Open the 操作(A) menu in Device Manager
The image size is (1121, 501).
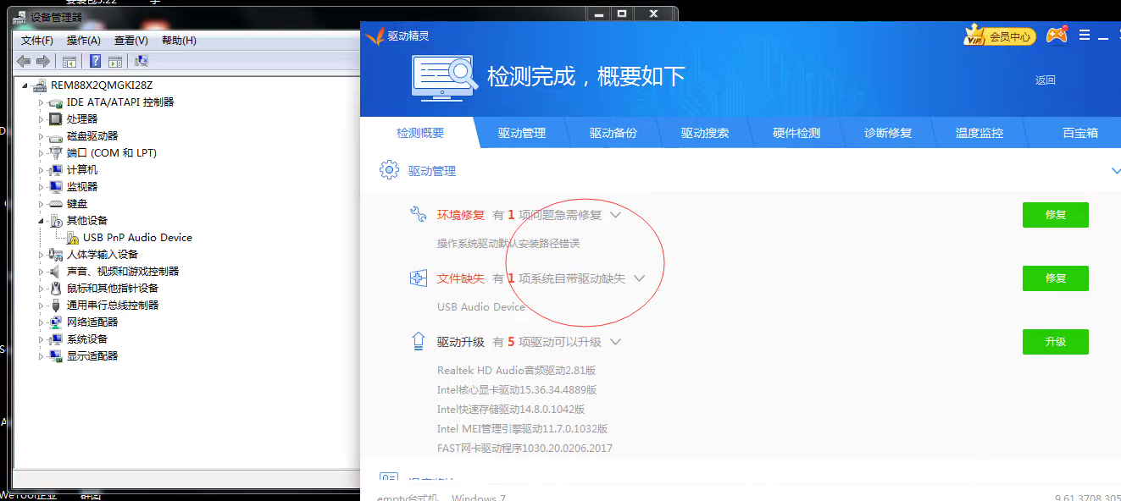point(84,41)
